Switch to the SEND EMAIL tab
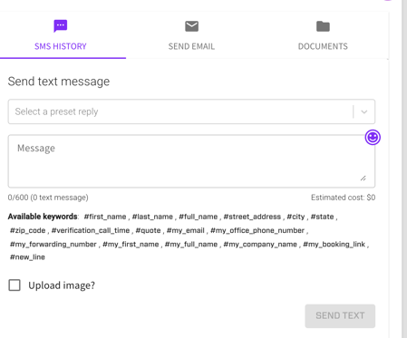Image resolution: width=407 pixels, height=338 pixels. point(191,46)
